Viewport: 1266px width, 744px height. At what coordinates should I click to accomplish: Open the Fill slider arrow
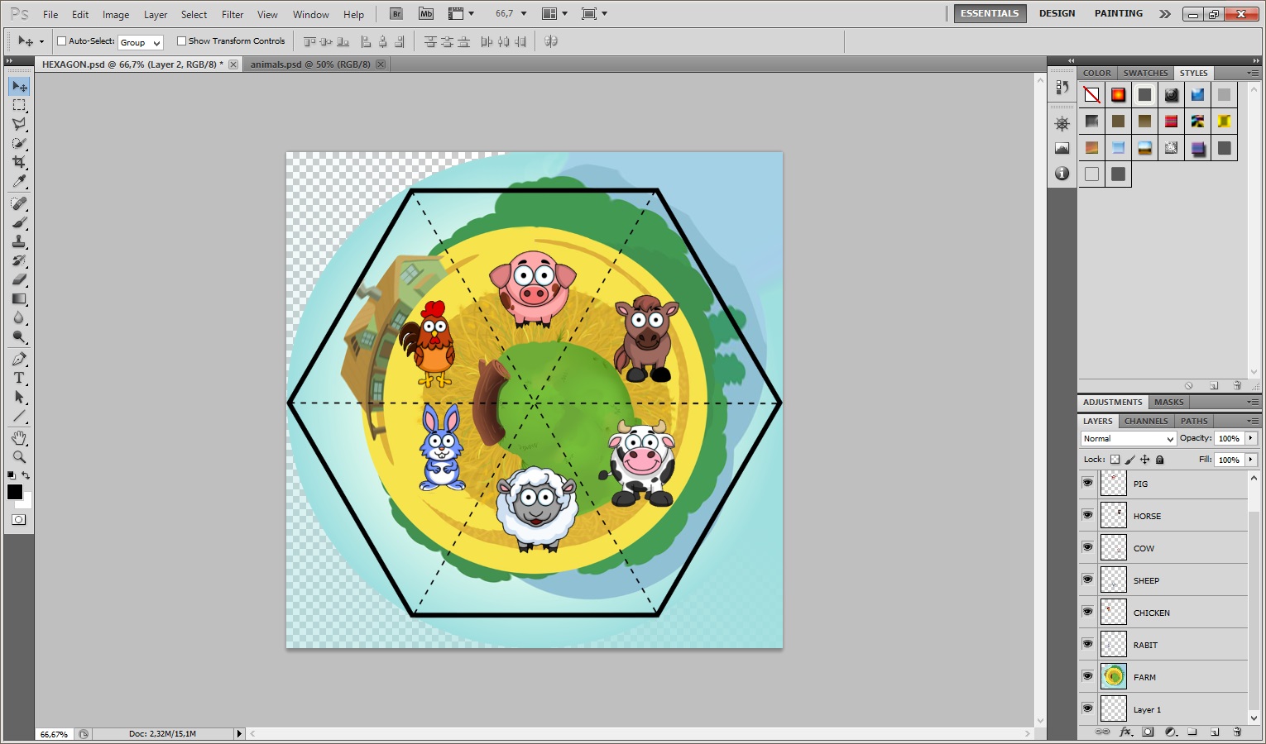point(1251,460)
